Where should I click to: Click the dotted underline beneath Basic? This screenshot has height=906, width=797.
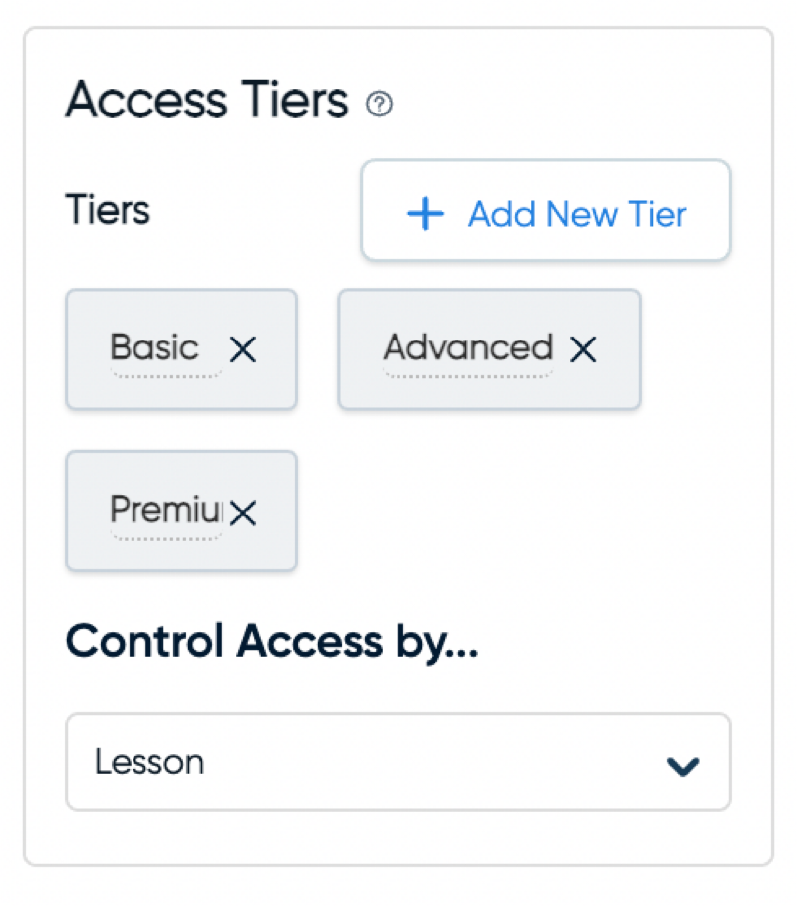(x=165, y=376)
